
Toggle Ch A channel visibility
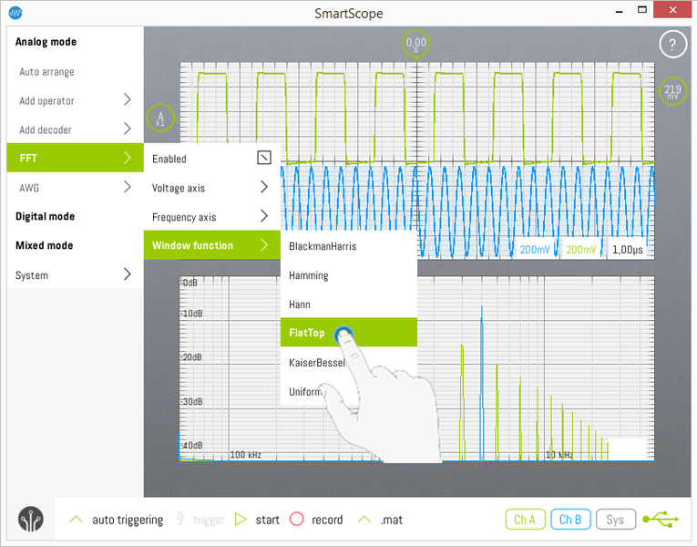[x=524, y=519]
